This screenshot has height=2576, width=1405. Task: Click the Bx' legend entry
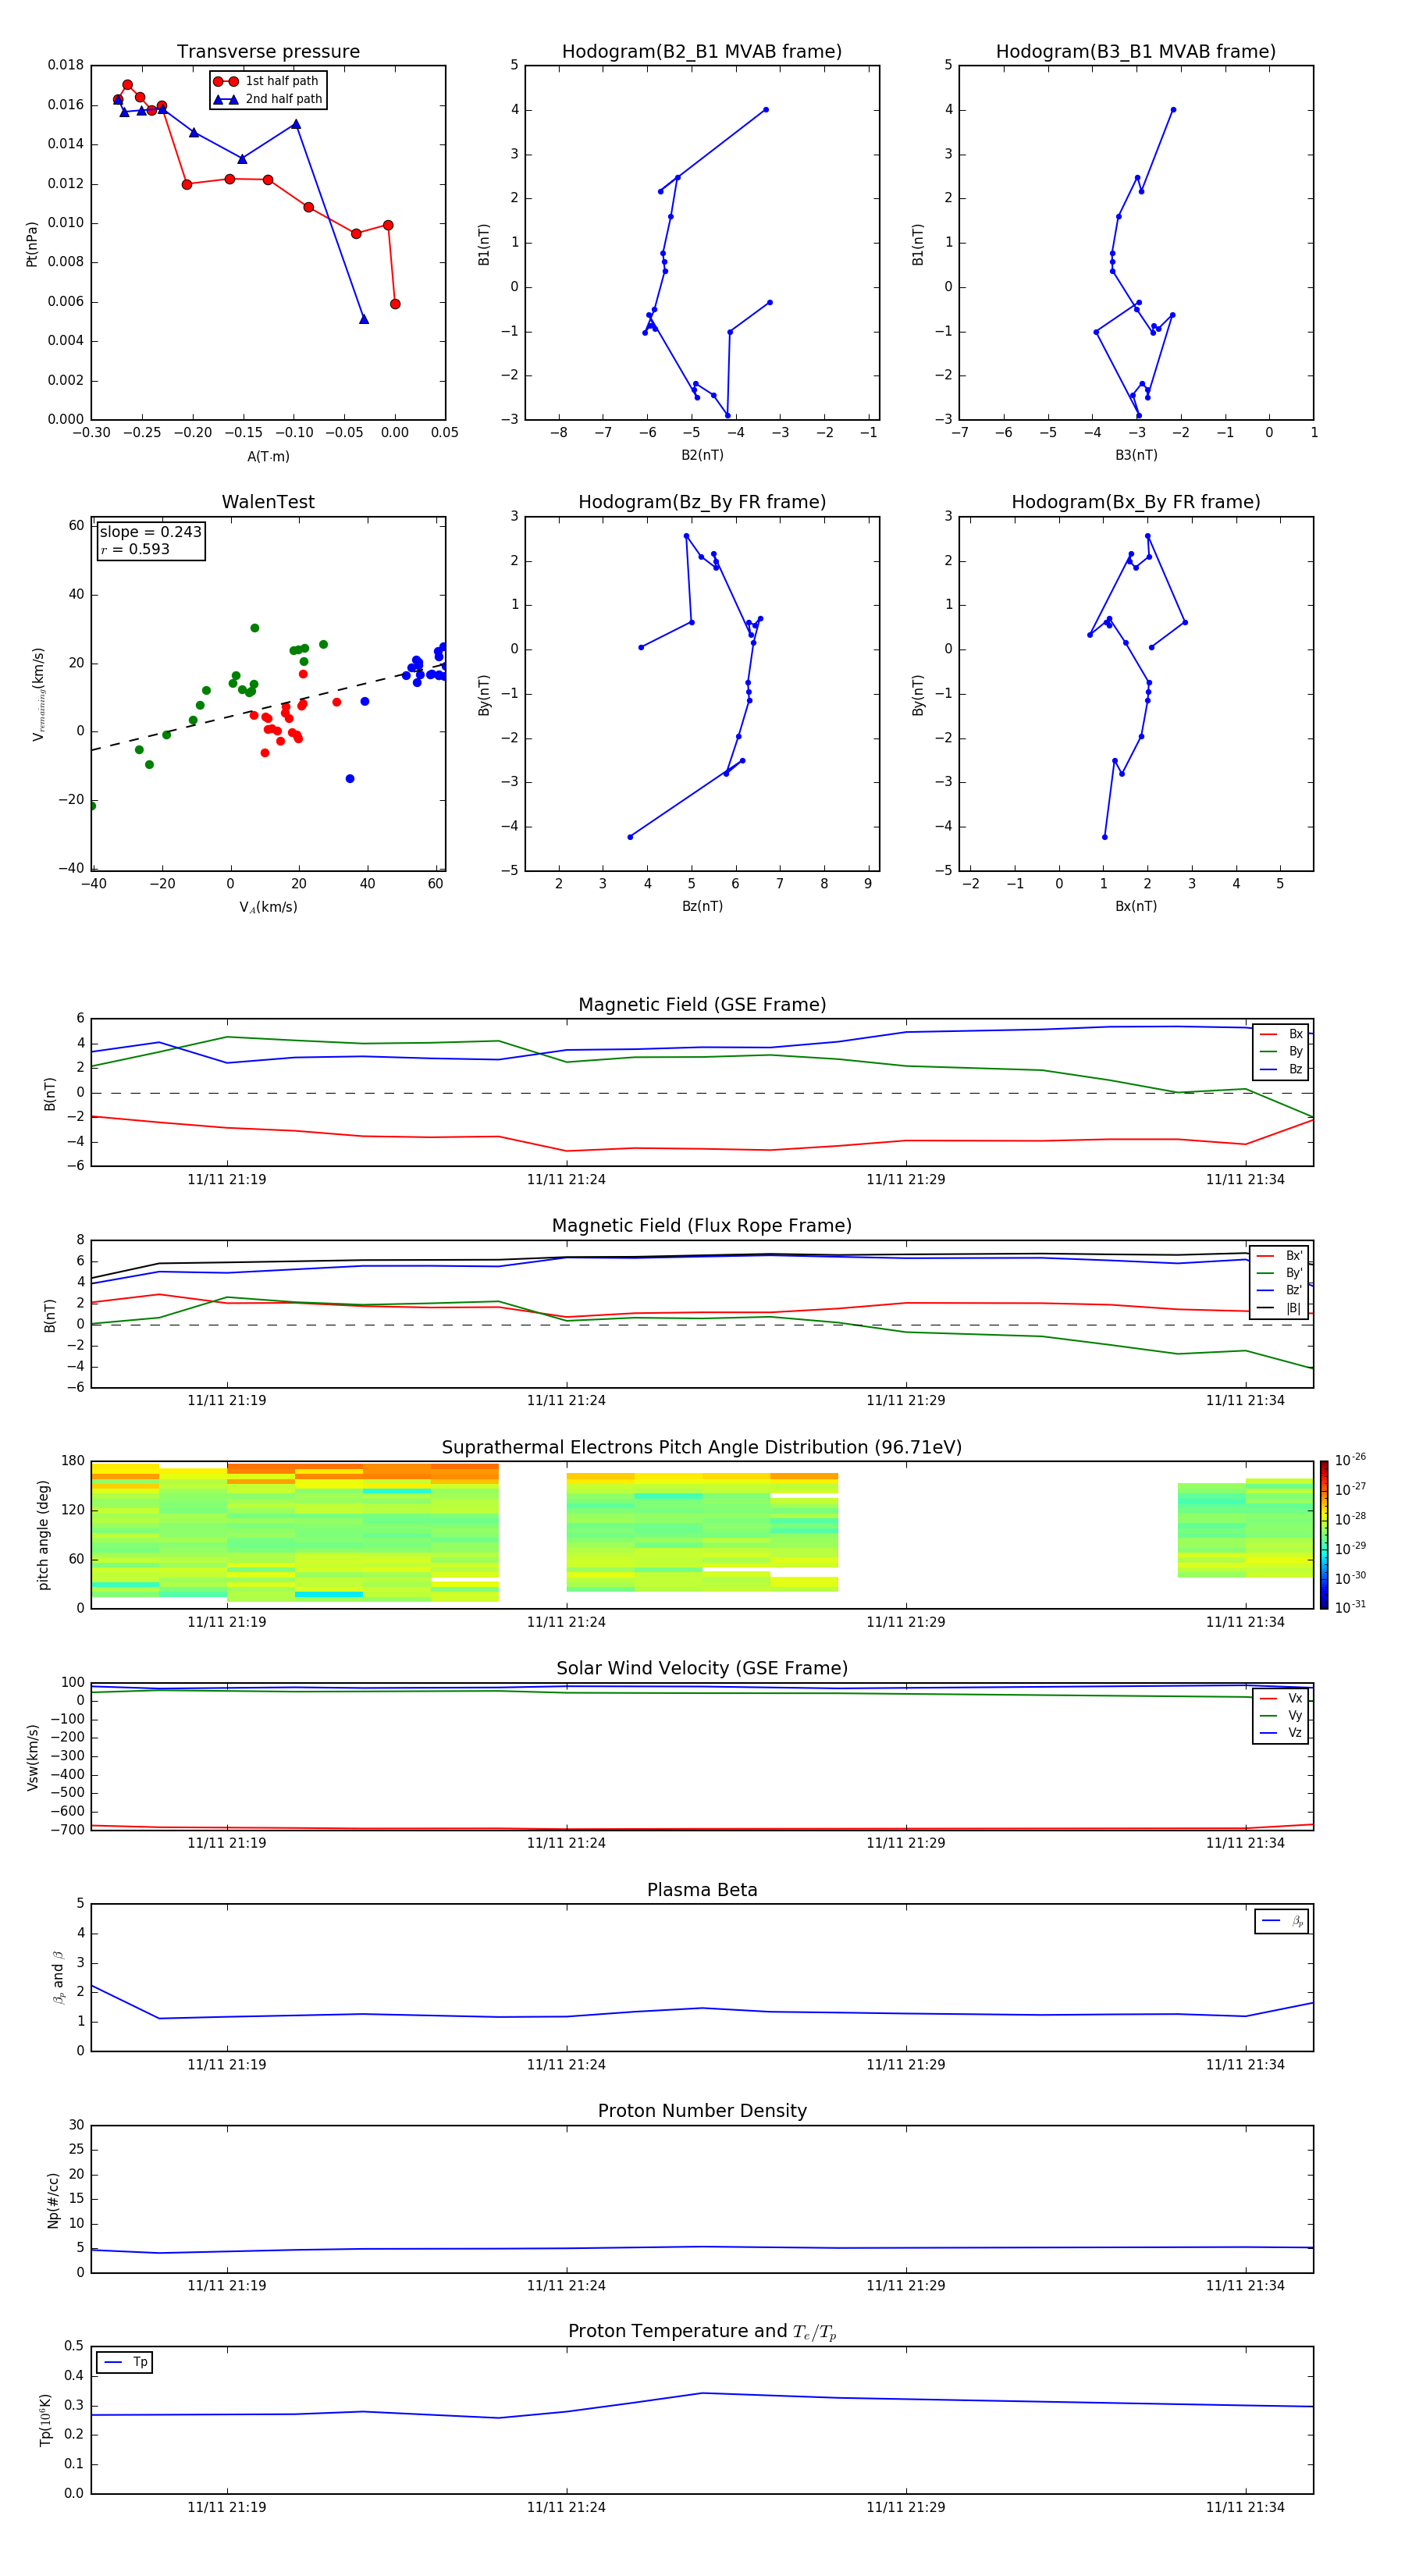click(x=1280, y=1256)
